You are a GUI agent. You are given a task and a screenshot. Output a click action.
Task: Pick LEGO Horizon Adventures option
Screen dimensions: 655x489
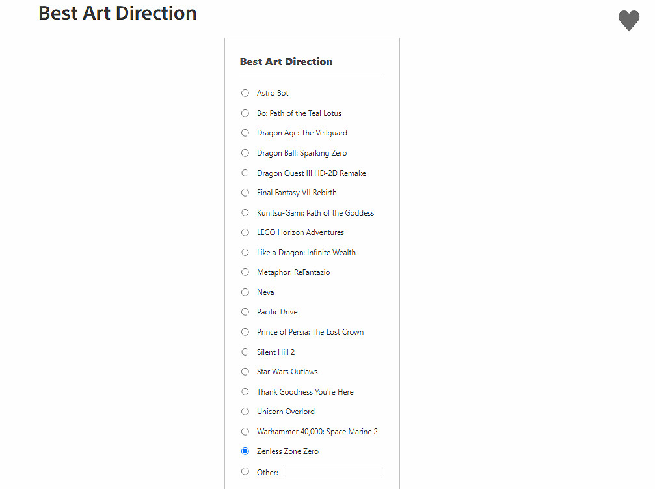coord(245,232)
